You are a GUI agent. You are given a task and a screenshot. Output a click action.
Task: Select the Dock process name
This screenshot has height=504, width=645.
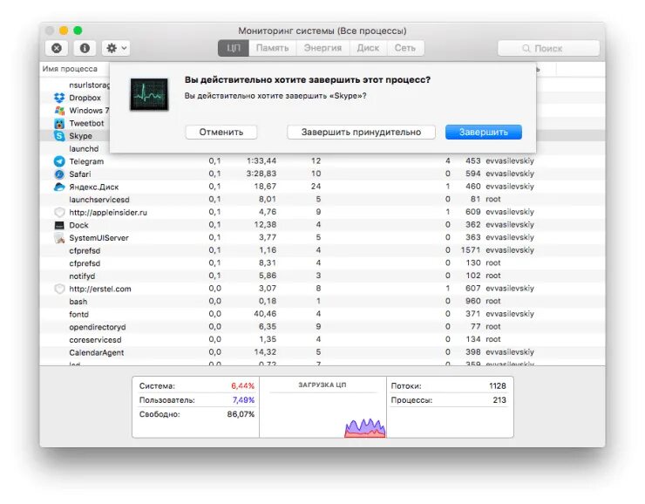point(78,225)
